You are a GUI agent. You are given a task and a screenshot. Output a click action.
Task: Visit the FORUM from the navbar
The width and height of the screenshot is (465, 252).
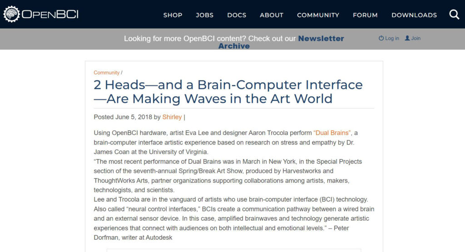(x=365, y=15)
